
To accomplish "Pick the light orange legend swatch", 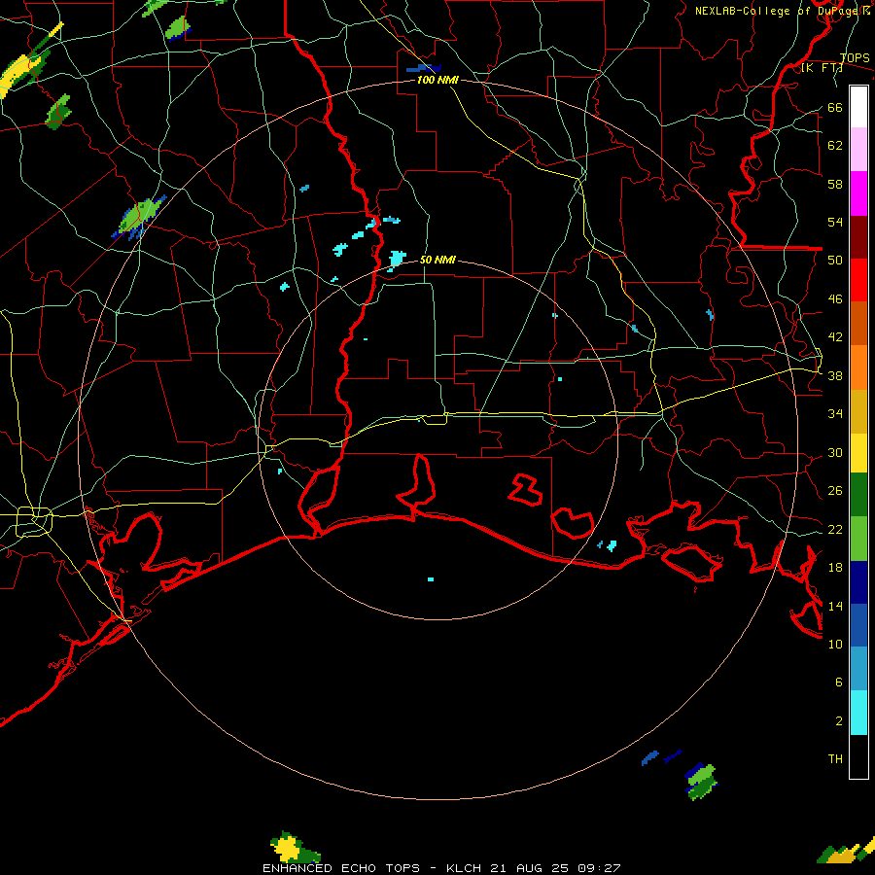I will tap(858, 367).
